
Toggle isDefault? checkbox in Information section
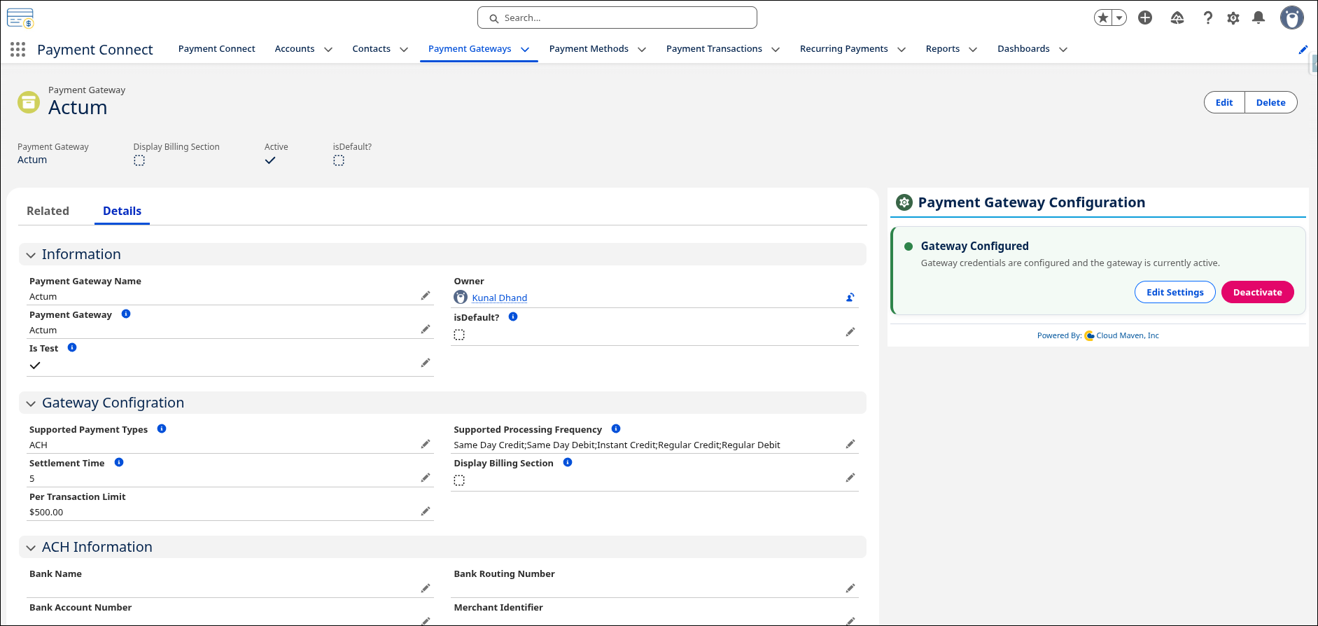(459, 335)
